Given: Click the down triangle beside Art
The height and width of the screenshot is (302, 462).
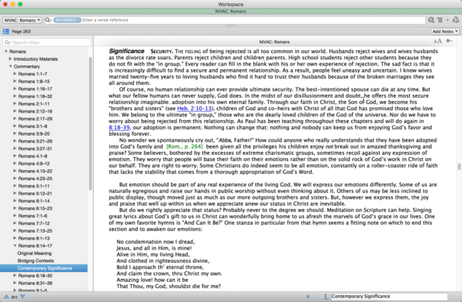Looking at the screenshot, I should pos(22,297).
